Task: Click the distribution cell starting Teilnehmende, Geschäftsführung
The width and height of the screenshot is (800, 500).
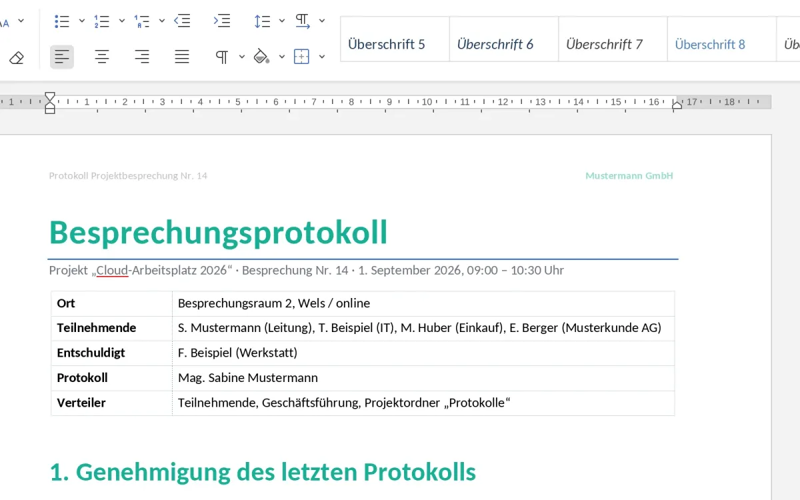Action: pos(423,403)
